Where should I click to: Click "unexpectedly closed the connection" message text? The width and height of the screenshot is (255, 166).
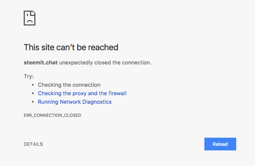coord(105,63)
